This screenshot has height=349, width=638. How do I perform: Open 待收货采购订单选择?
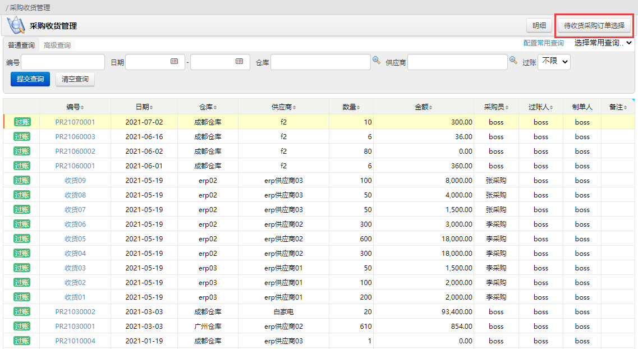[x=594, y=25]
